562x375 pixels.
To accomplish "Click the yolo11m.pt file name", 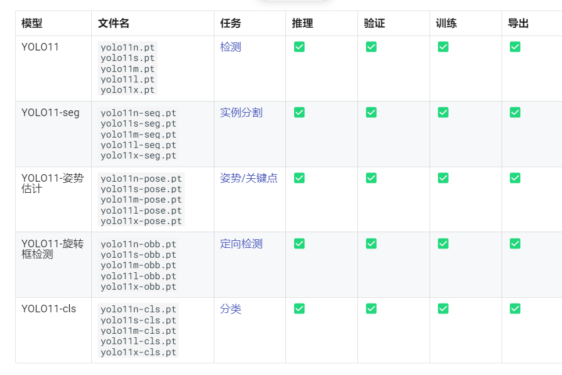I will [x=128, y=68].
